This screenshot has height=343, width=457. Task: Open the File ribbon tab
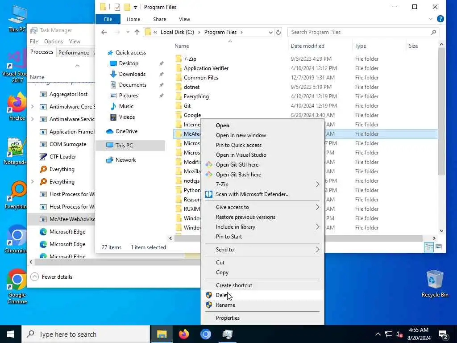pyautogui.click(x=108, y=19)
